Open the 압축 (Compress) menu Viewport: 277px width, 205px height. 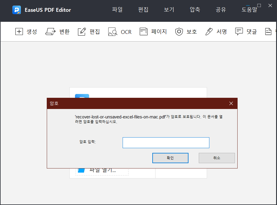[x=194, y=9]
